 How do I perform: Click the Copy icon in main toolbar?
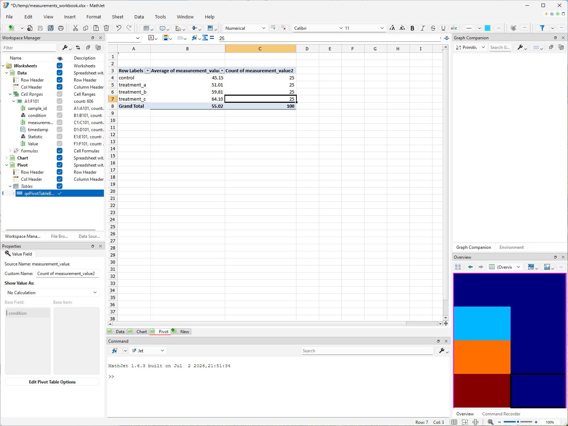coord(86,28)
